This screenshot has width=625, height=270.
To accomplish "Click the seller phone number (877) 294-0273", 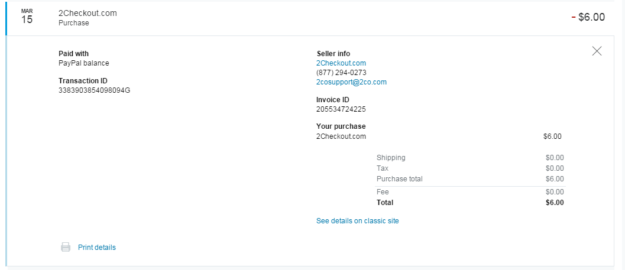I will point(341,73).
